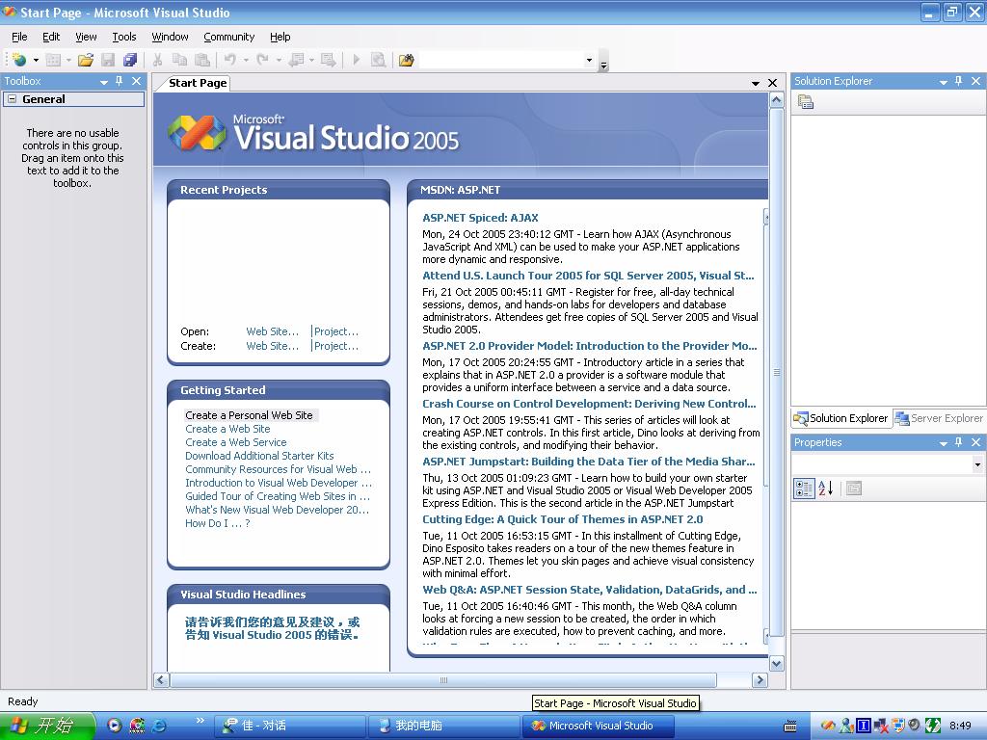This screenshot has width=987, height=740.
Task: Open the Window menu
Action: tap(170, 37)
